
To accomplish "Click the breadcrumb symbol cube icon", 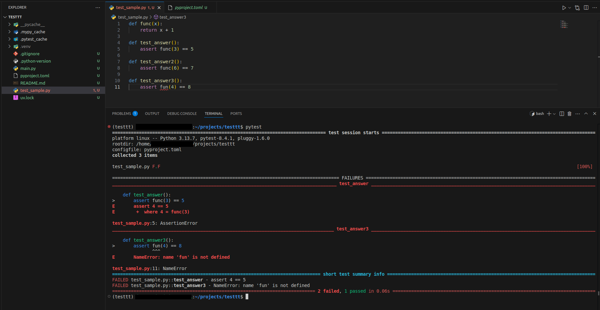I will pyautogui.click(x=156, y=17).
